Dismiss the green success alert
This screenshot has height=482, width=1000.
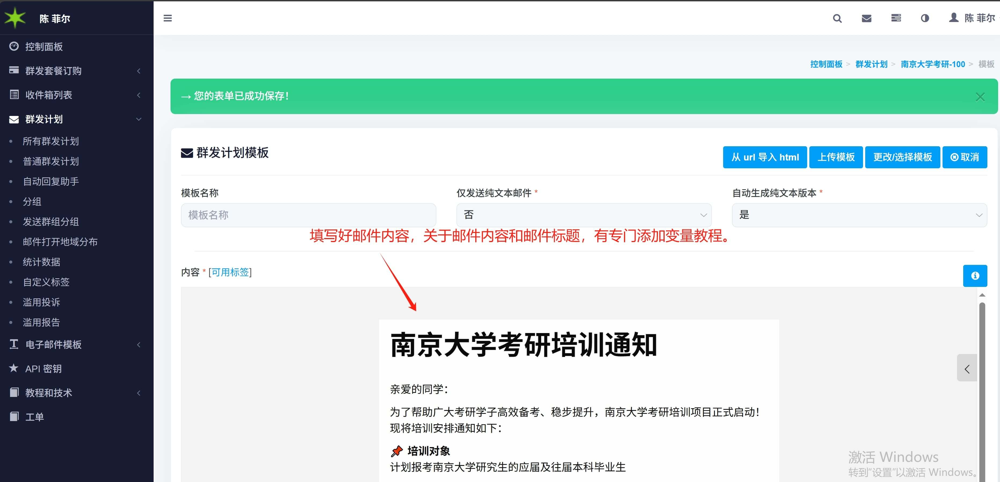click(980, 97)
